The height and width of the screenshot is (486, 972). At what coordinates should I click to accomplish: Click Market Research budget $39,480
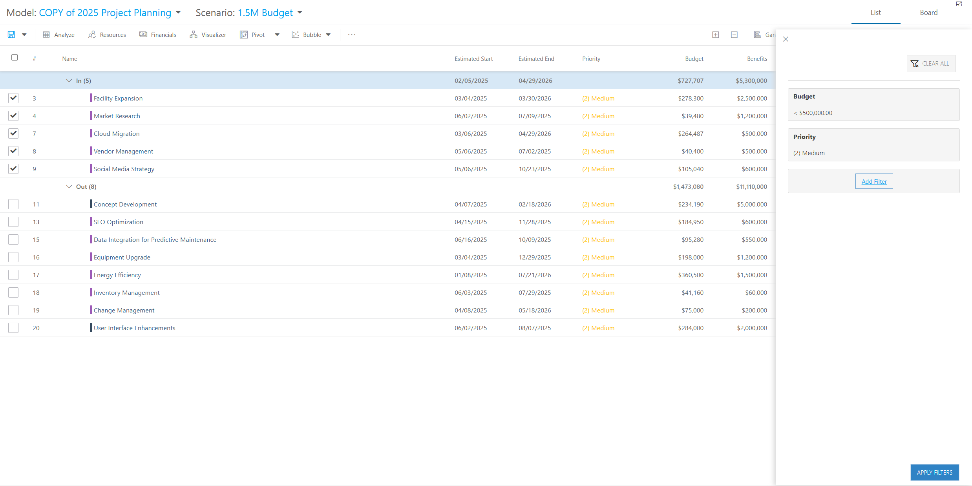tap(692, 116)
